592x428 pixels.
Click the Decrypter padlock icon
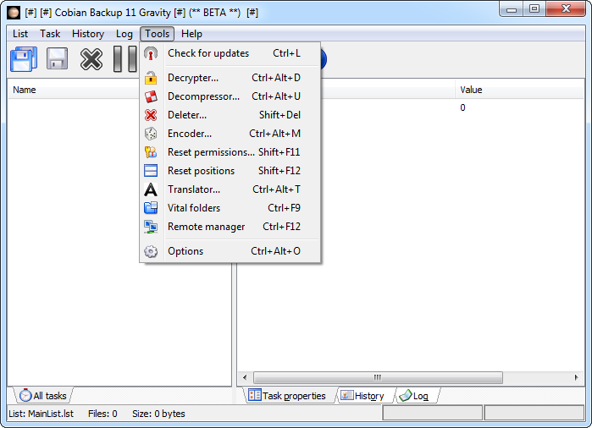pyautogui.click(x=151, y=78)
